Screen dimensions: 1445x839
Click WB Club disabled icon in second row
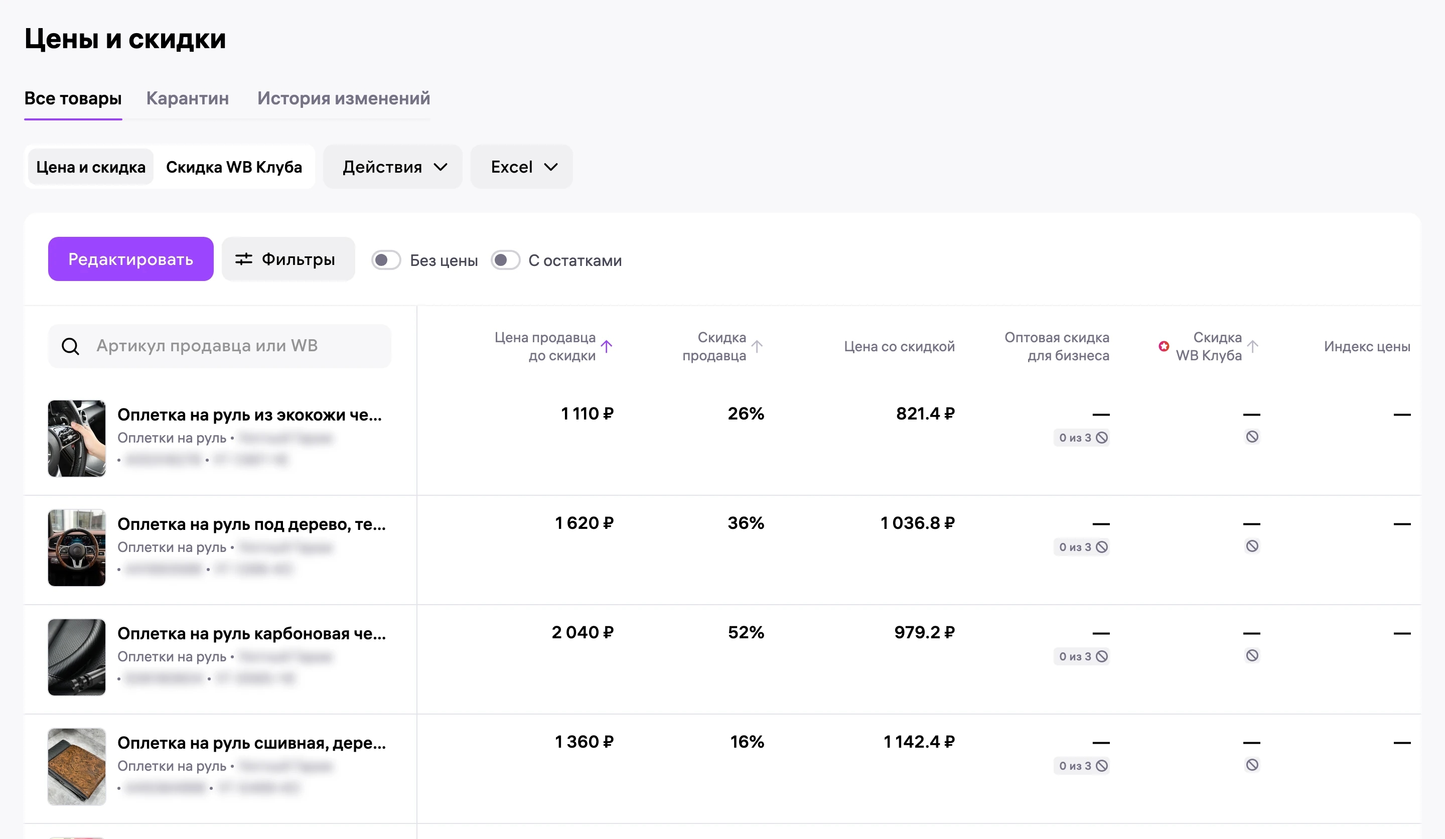(1252, 546)
